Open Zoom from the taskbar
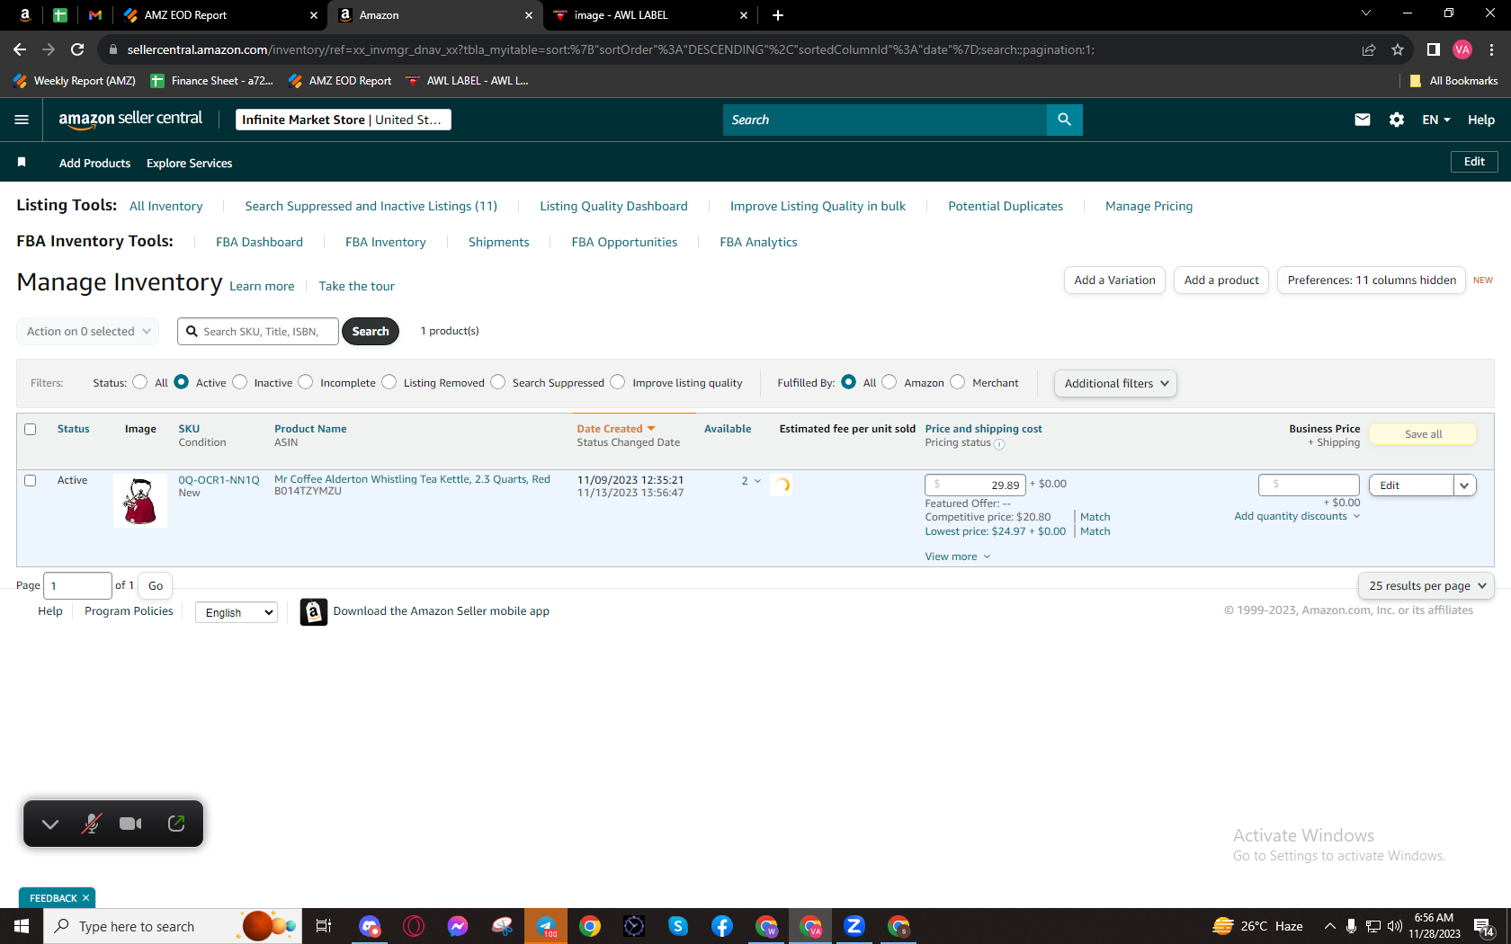 click(854, 926)
